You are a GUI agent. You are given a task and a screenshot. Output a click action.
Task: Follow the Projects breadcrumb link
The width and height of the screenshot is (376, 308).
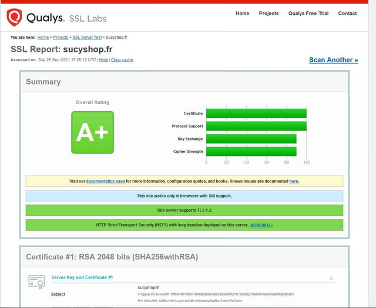(x=61, y=37)
